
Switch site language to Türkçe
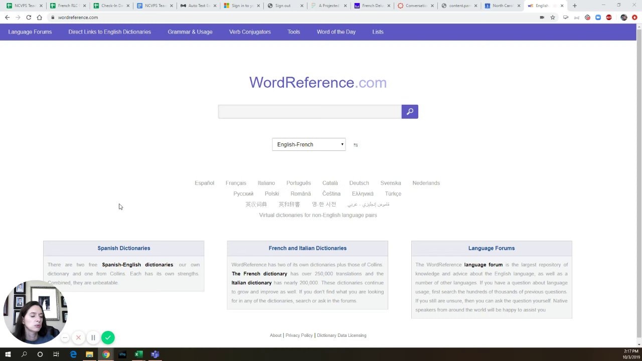[393, 194]
